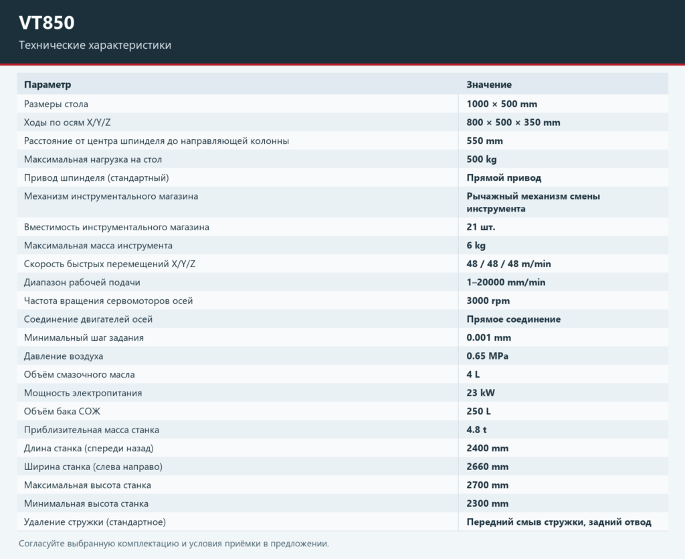Screen dimensions: 685x559
Task: Click 'Рычажный механизм смены инструмента' value
Action: pos(533,202)
